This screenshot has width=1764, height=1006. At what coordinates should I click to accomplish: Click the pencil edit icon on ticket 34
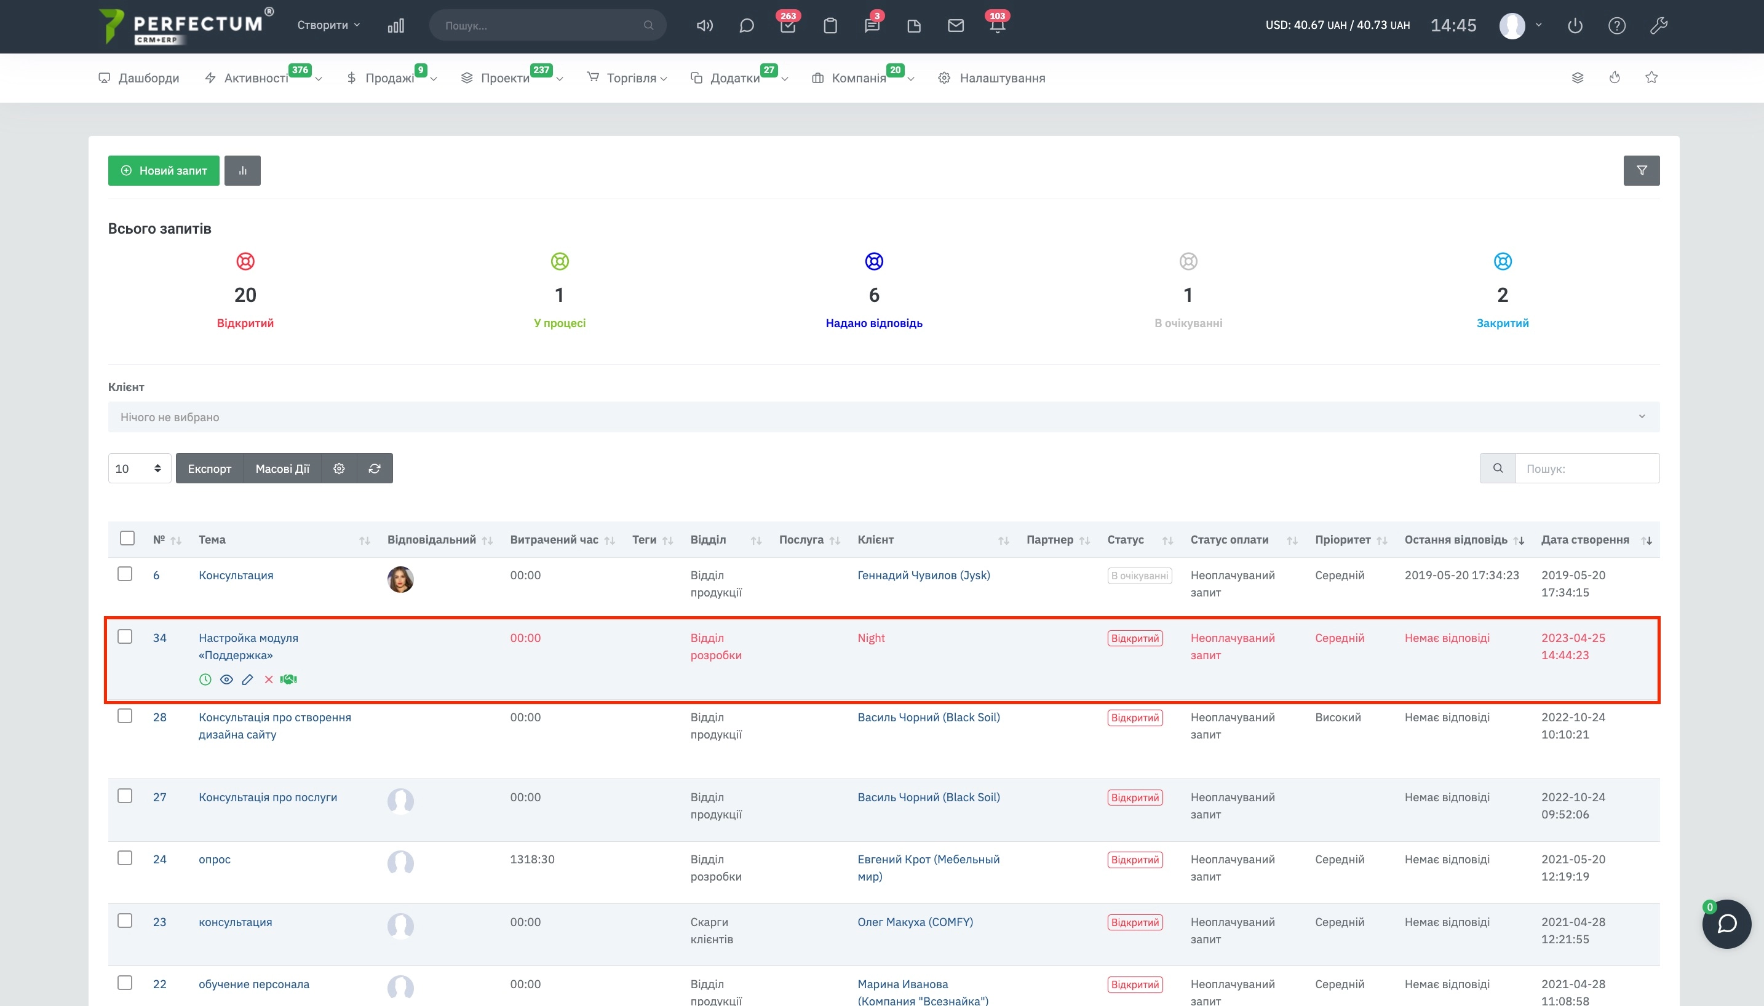pyautogui.click(x=247, y=679)
